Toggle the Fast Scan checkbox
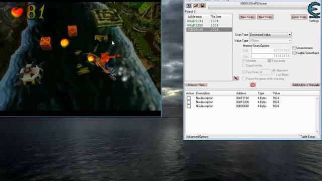Screen dimensions: 322x181 [x=244, y=72]
